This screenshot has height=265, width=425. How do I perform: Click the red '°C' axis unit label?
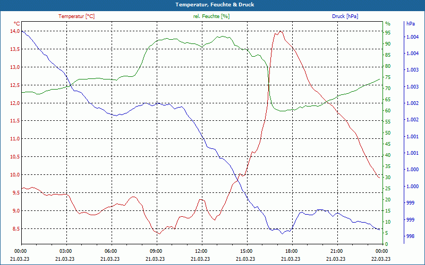pyautogui.click(x=16, y=23)
